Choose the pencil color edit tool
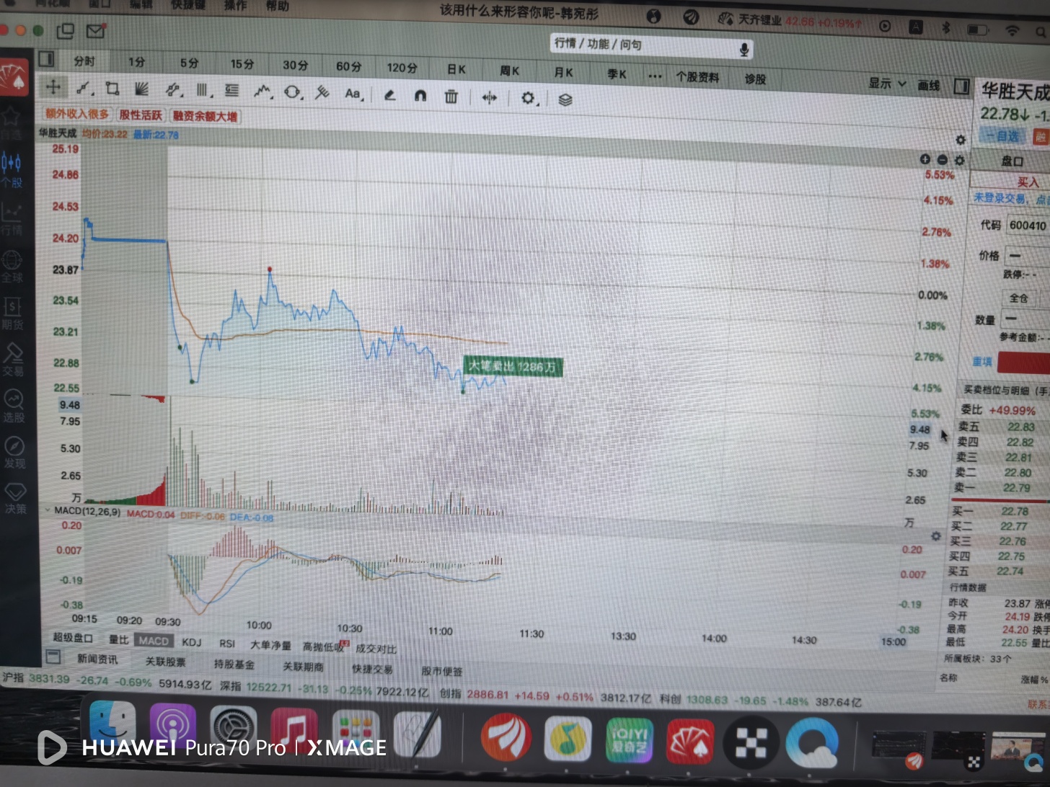 click(389, 94)
